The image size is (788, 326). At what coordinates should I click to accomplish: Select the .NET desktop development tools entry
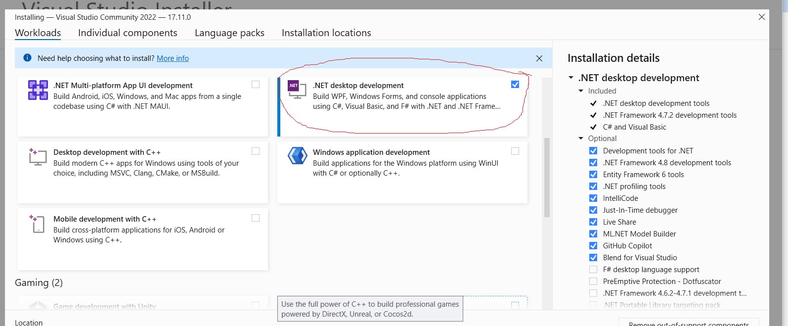click(x=656, y=103)
